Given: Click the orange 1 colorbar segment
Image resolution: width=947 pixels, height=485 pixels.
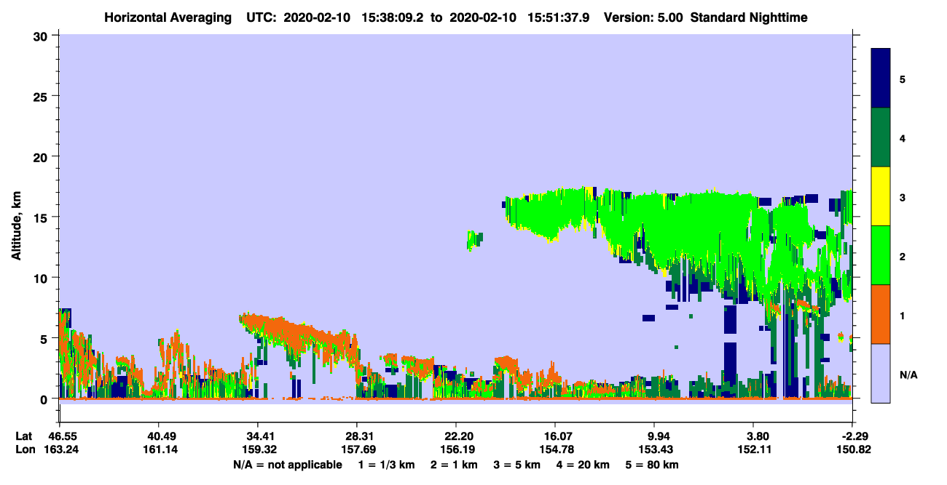Looking at the screenshot, I should (x=881, y=314).
